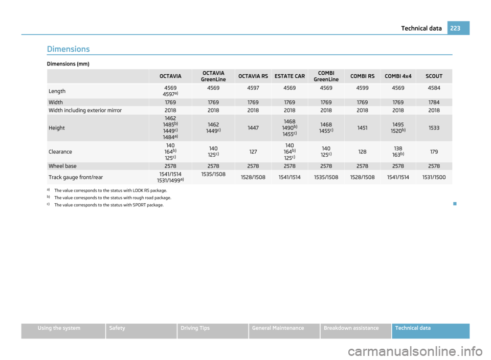Select the SCOUT column header
Viewport: 491px width, 360px height.
pos(434,76)
